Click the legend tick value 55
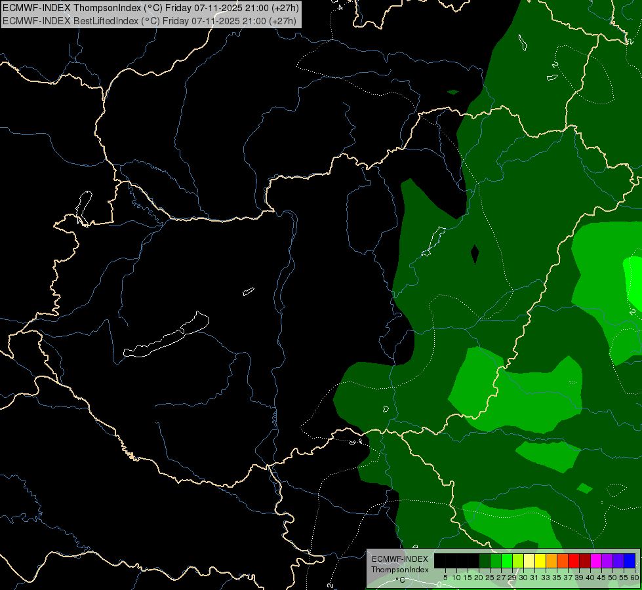The height and width of the screenshot is (590, 642). [623, 578]
